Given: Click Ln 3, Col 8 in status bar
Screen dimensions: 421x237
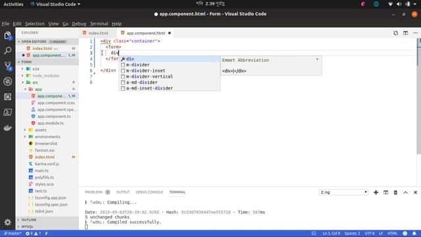Looking at the screenshot, I should pos(332,234).
